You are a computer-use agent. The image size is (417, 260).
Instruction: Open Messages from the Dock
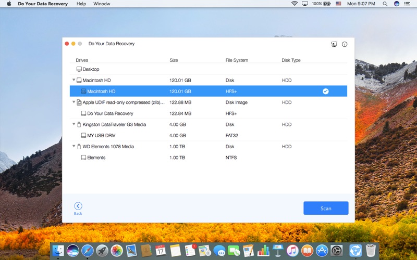tap(219, 251)
